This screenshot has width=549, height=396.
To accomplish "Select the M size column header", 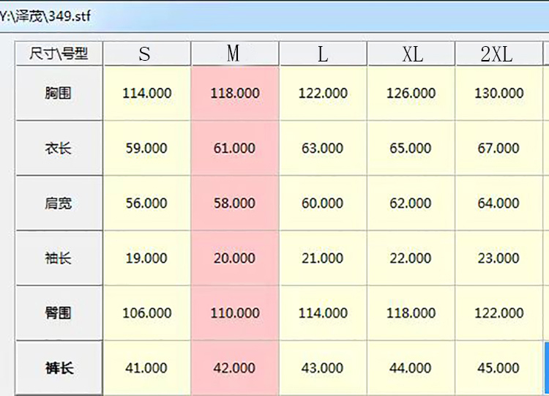I will [235, 53].
